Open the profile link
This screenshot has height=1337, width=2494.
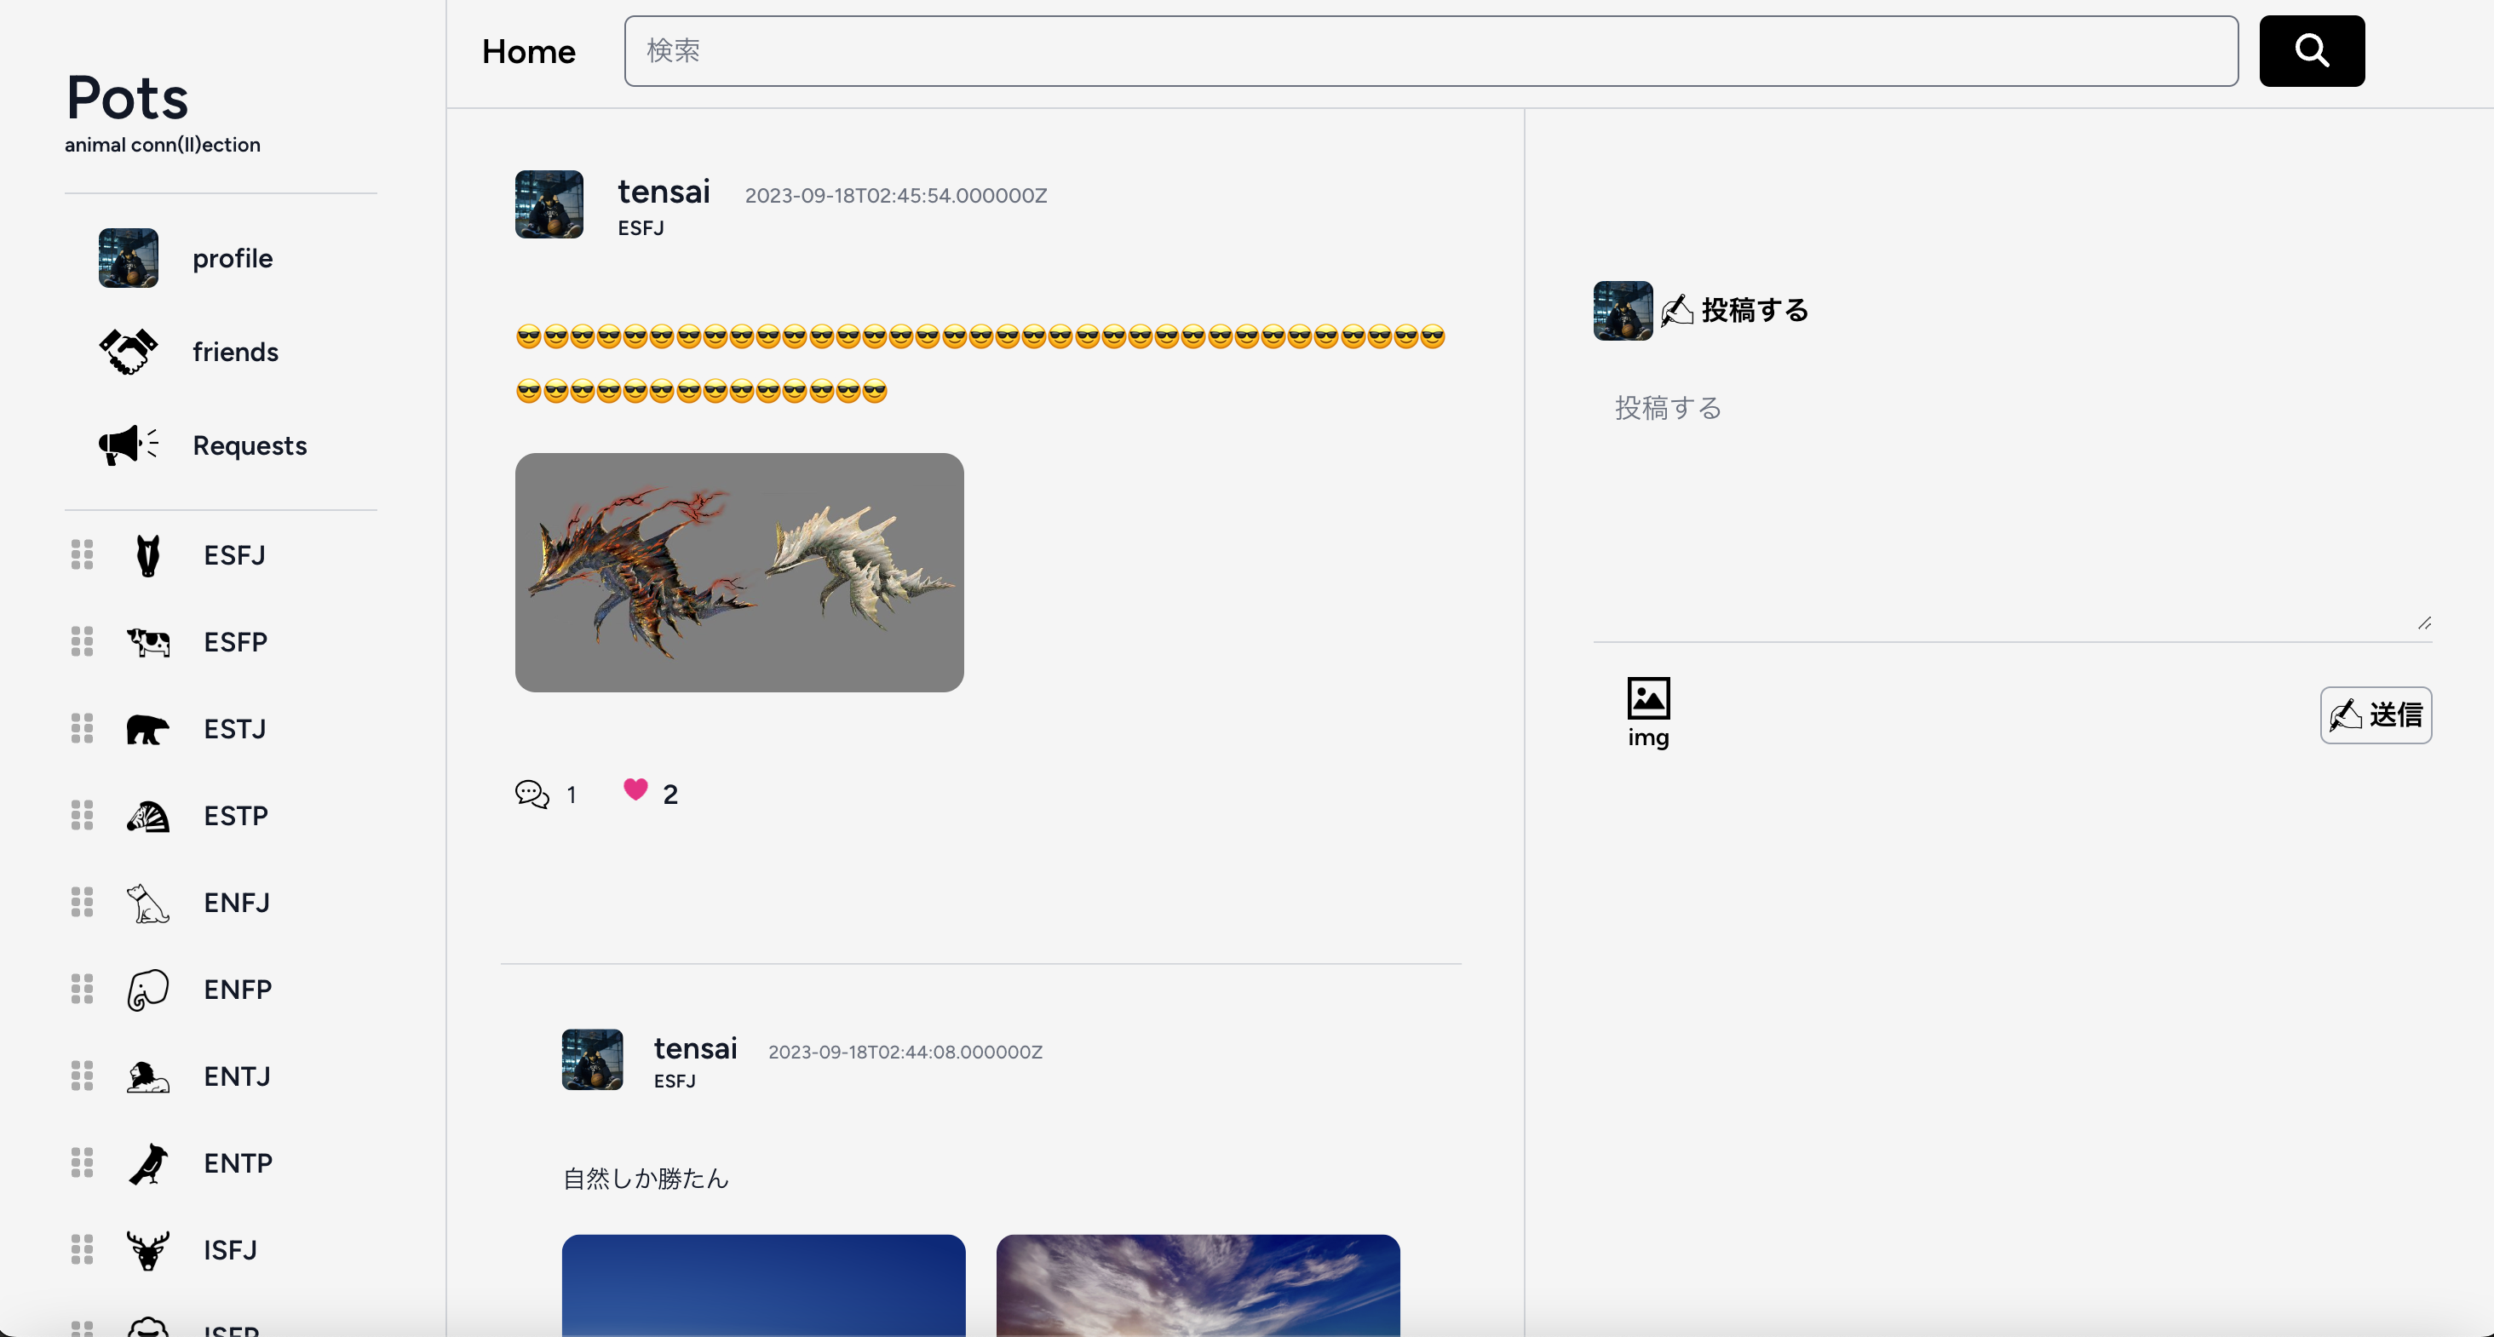233,259
